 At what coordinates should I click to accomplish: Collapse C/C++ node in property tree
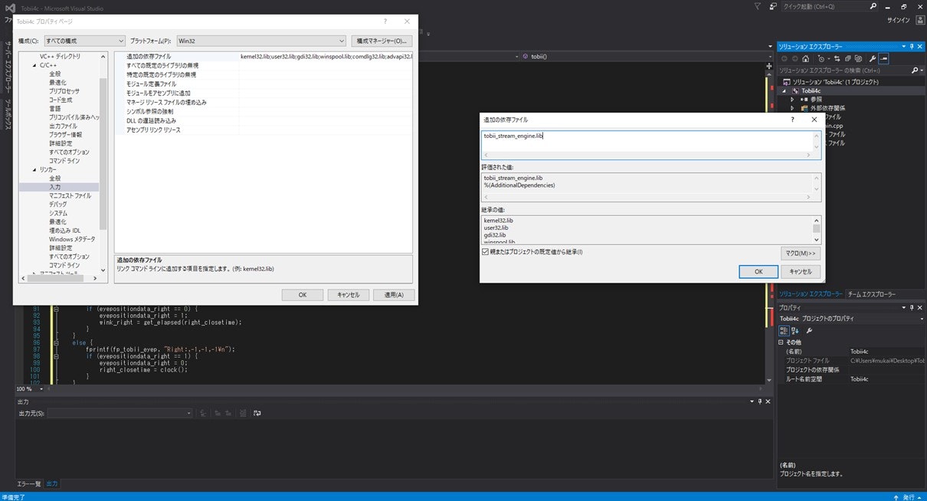point(34,65)
